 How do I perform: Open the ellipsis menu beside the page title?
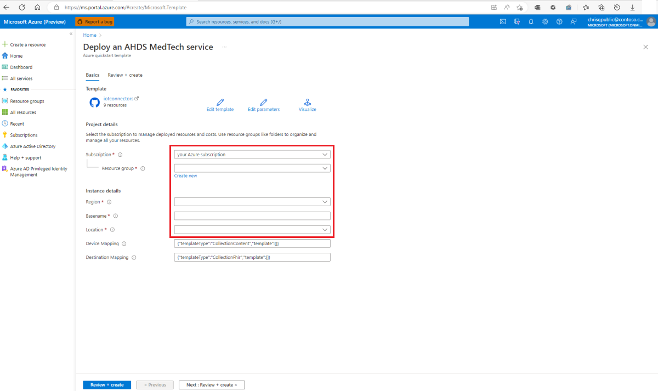coord(224,47)
